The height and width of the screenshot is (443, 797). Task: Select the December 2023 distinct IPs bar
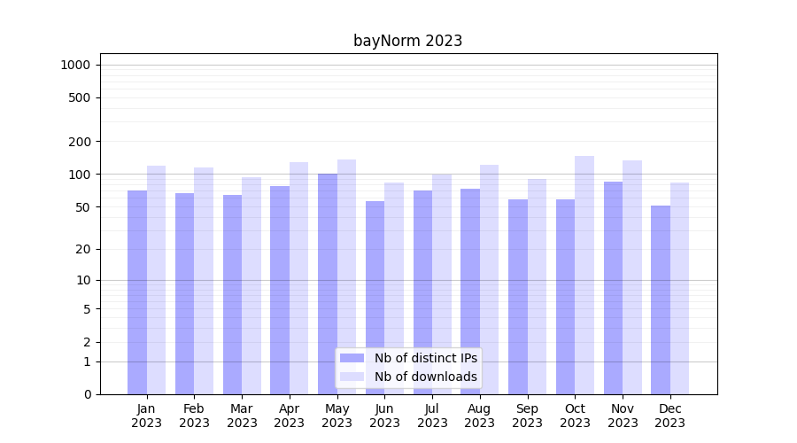(x=661, y=299)
